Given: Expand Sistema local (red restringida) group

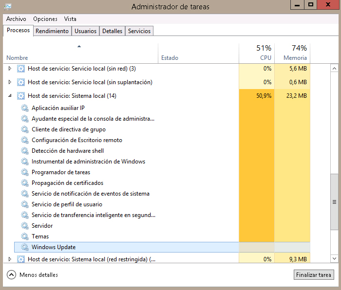Looking at the screenshot, I should [x=10, y=259].
